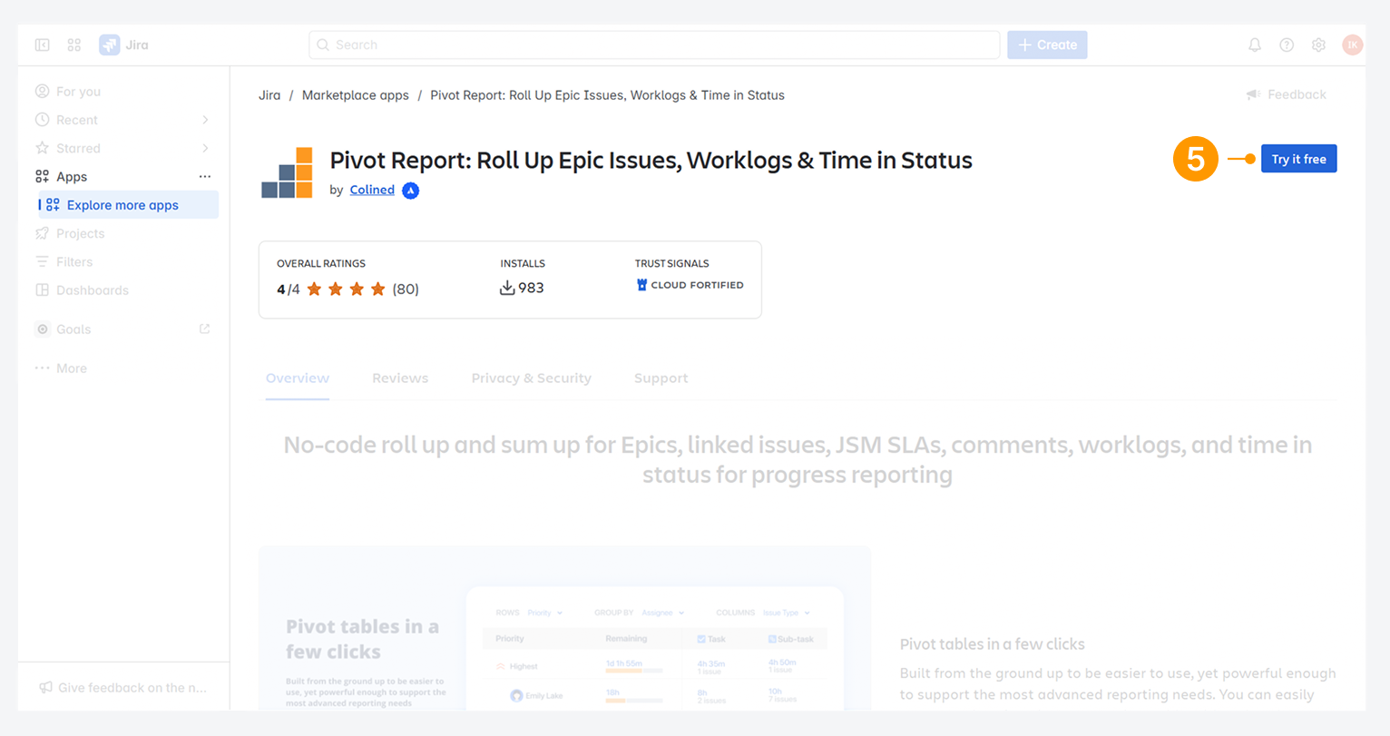Open the user profile avatar
The image size is (1390, 736).
point(1353,44)
